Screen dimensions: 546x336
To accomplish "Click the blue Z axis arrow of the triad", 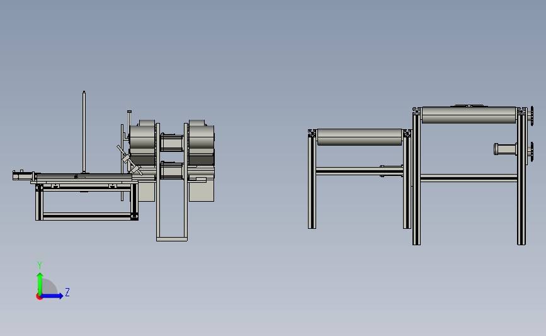I will click(52, 296).
